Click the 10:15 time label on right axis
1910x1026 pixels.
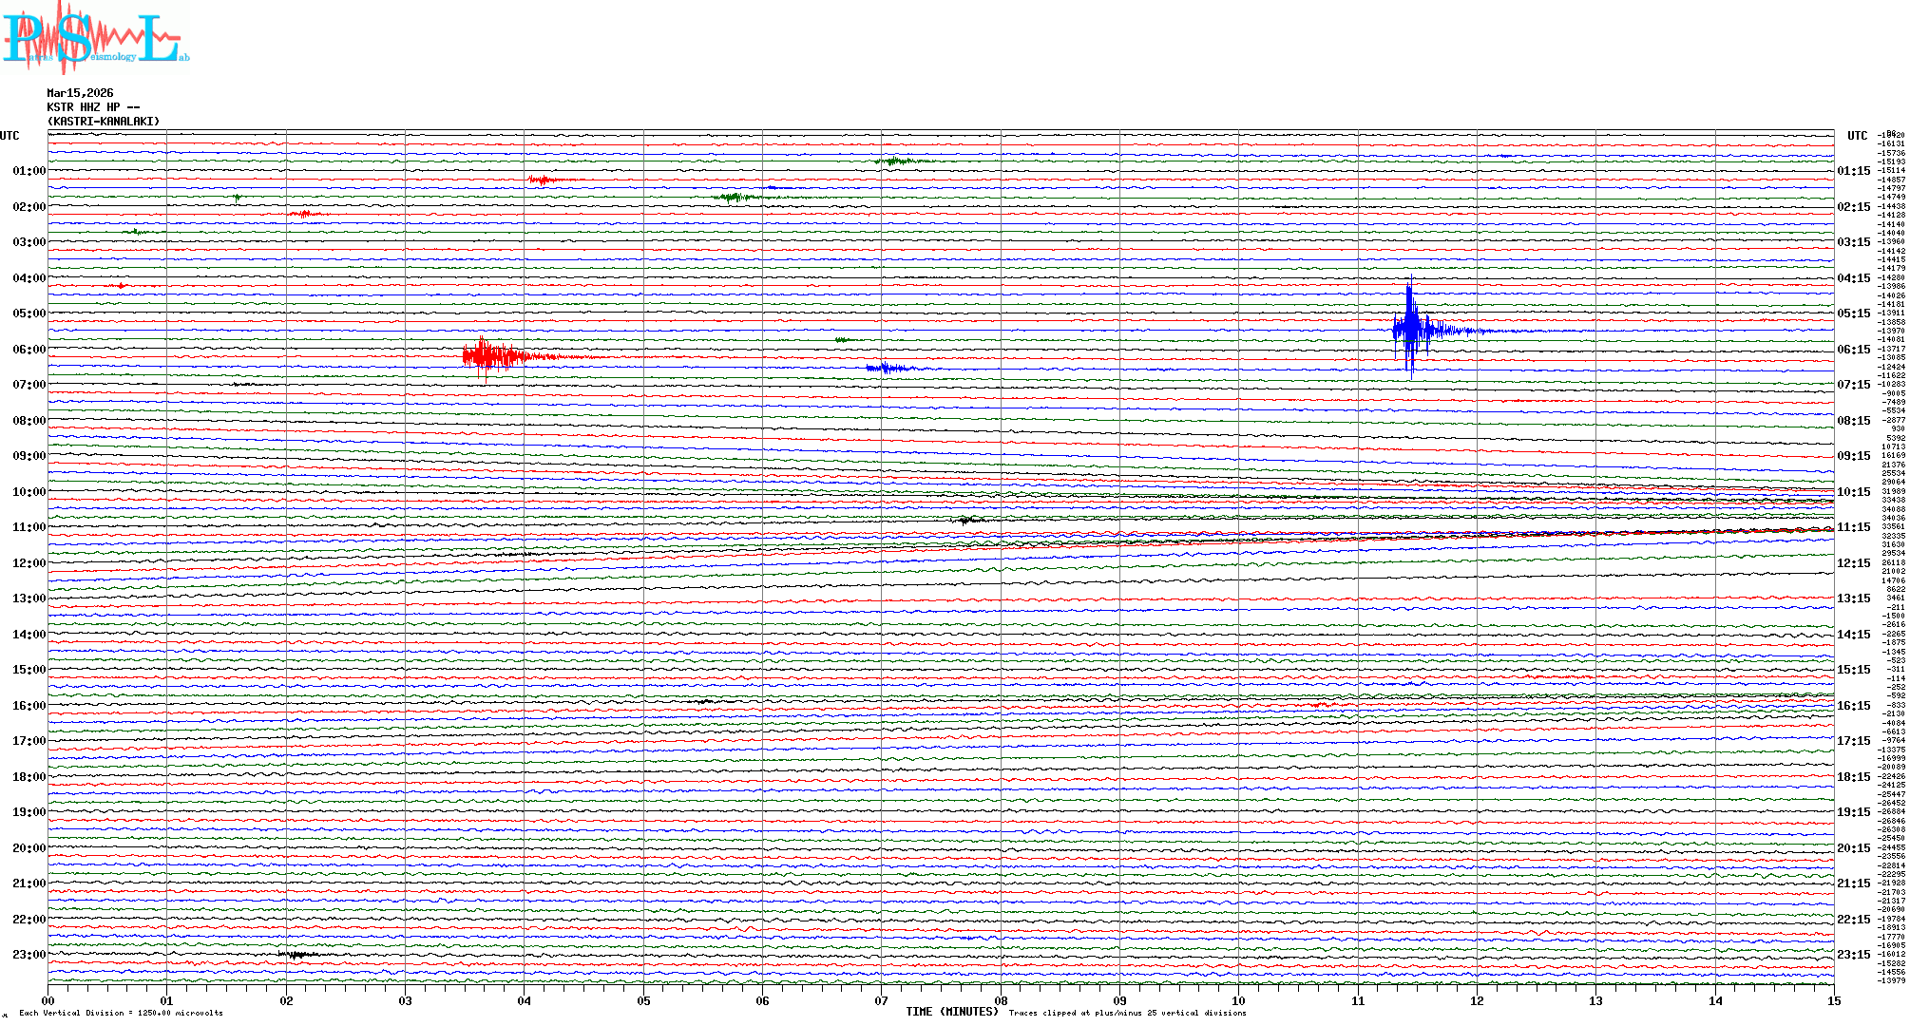tap(1853, 492)
